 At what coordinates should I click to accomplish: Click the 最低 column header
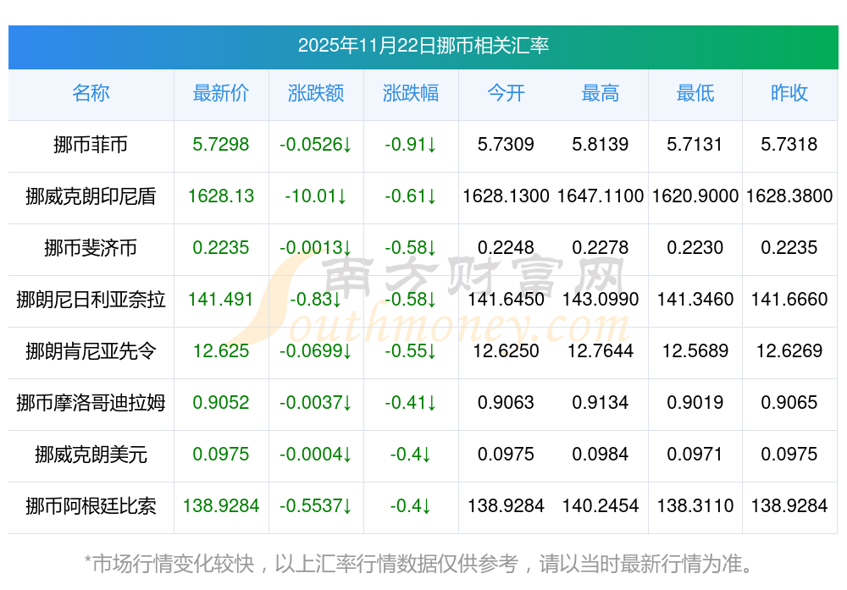pos(695,93)
